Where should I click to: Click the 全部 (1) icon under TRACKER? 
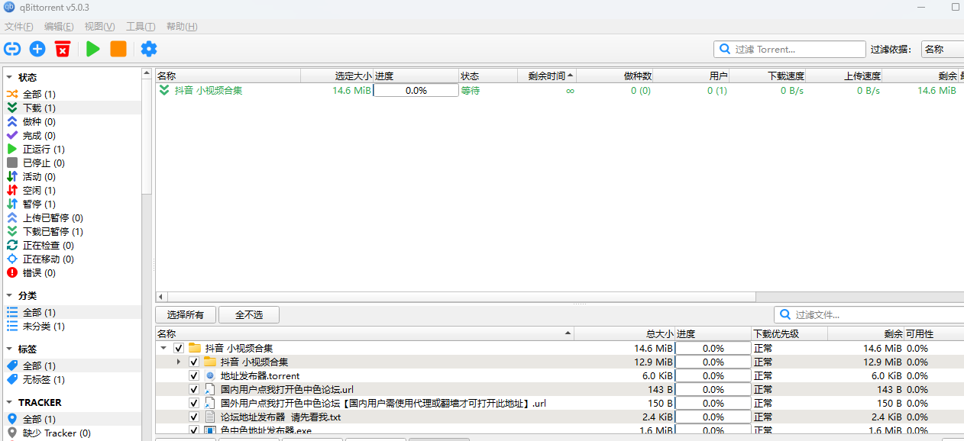tap(12, 419)
